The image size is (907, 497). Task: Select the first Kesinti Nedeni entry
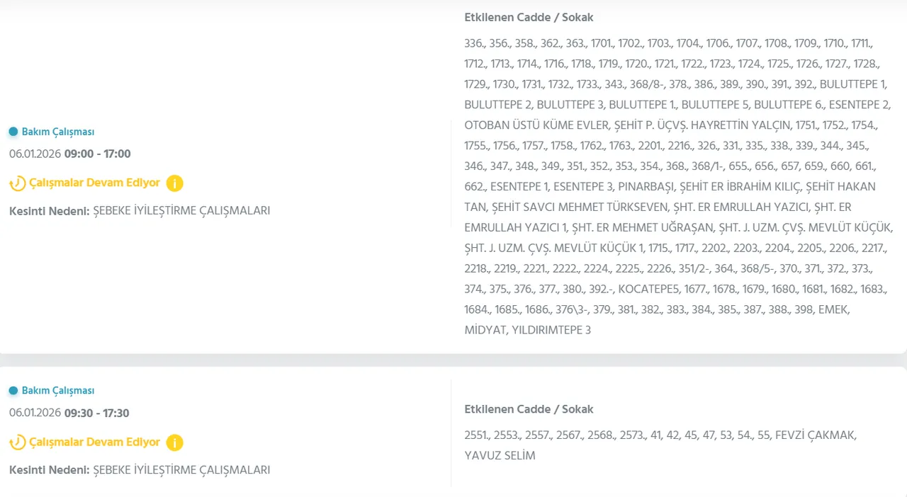(x=139, y=210)
